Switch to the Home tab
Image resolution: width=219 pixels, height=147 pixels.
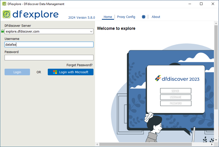(108, 17)
